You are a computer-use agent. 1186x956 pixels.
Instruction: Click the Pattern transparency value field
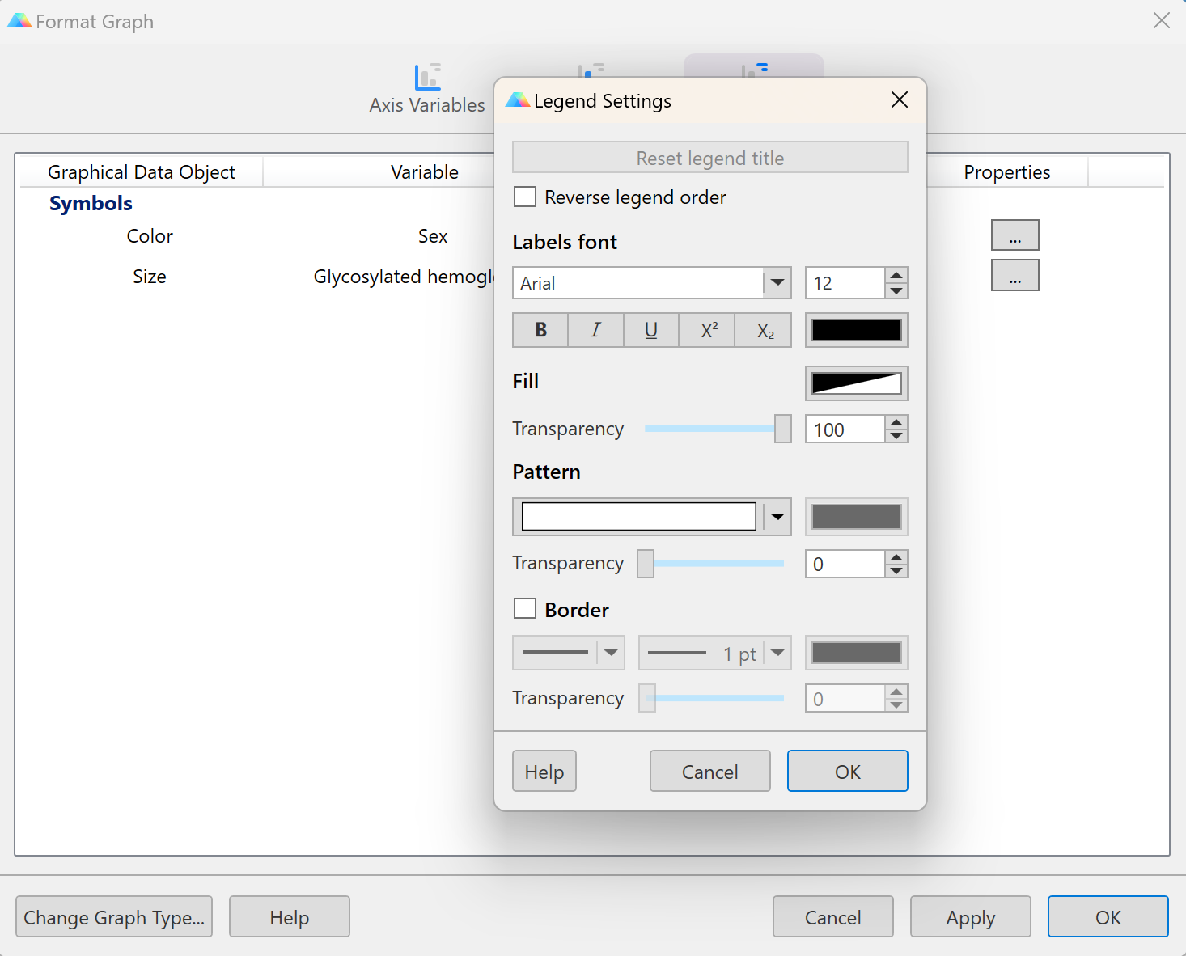tap(845, 564)
